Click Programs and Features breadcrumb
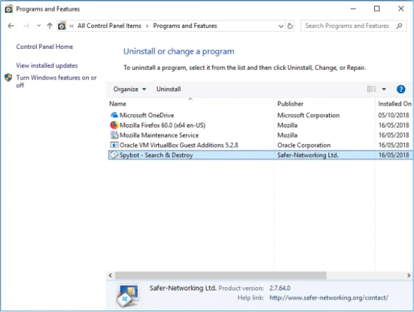Image resolution: width=414 pixels, height=312 pixels. tap(185, 26)
